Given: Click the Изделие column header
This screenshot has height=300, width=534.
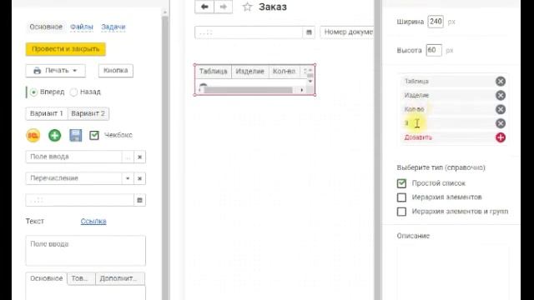Looking at the screenshot, I should click(x=250, y=72).
